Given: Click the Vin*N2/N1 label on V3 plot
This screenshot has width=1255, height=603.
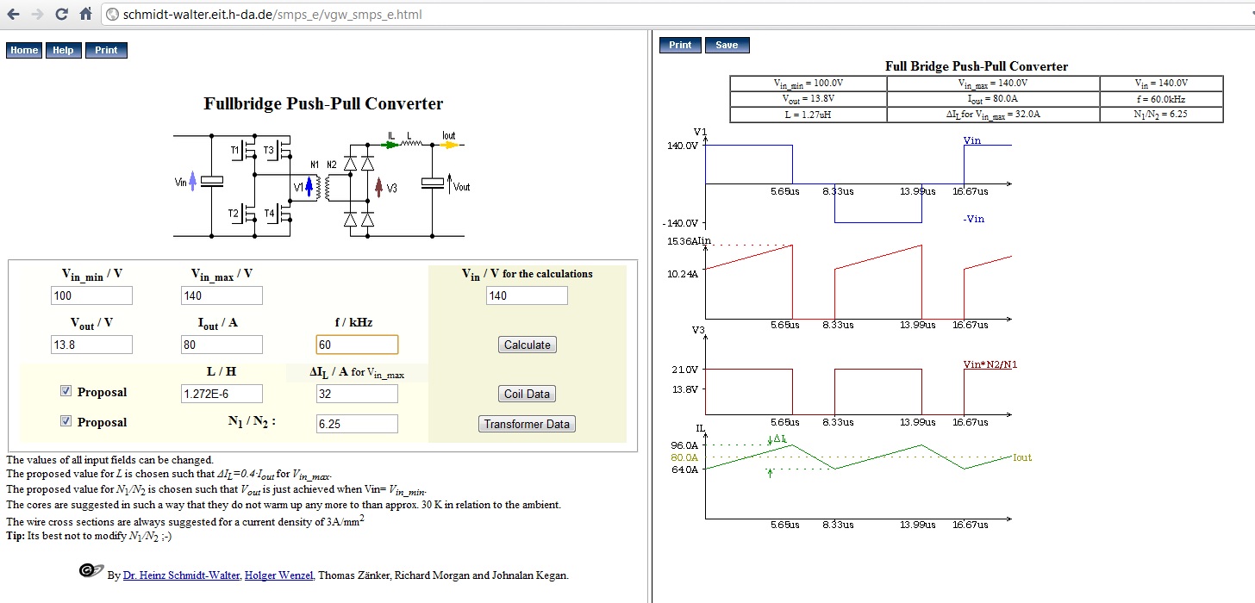Looking at the screenshot, I should pyautogui.click(x=990, y=364).
